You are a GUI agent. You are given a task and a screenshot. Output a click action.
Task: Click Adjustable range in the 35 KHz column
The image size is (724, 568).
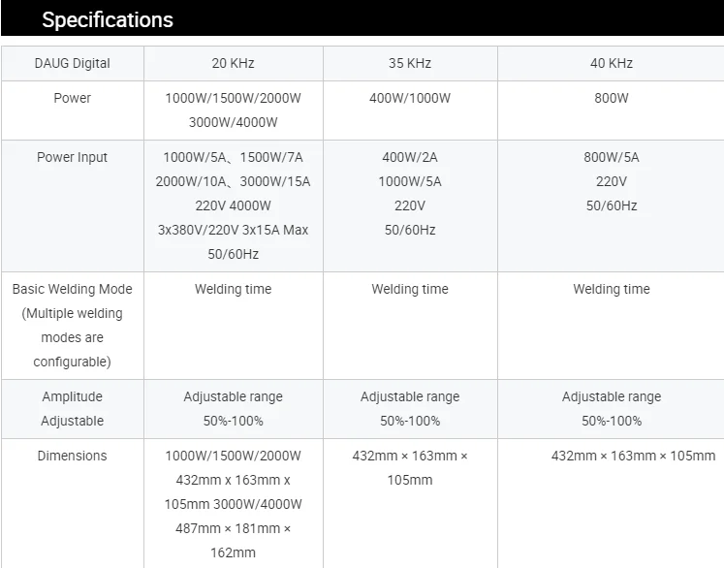pos(410,396)
